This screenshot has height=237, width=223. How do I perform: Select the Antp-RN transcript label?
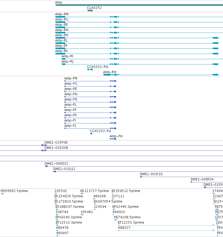click(62, 30)
